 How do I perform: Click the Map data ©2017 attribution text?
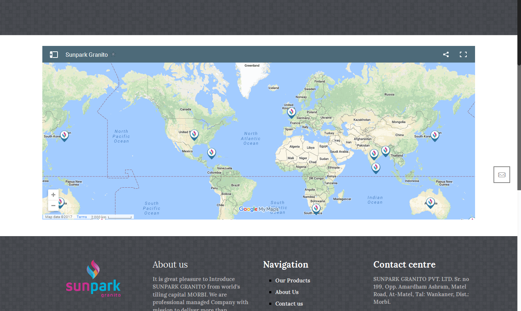[59, 217]
